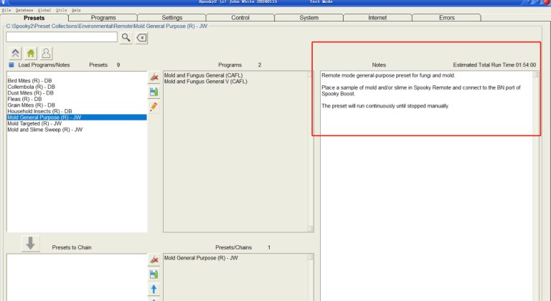Open the Database menu
The image size is (551, 301).
(x=24, y=10)
